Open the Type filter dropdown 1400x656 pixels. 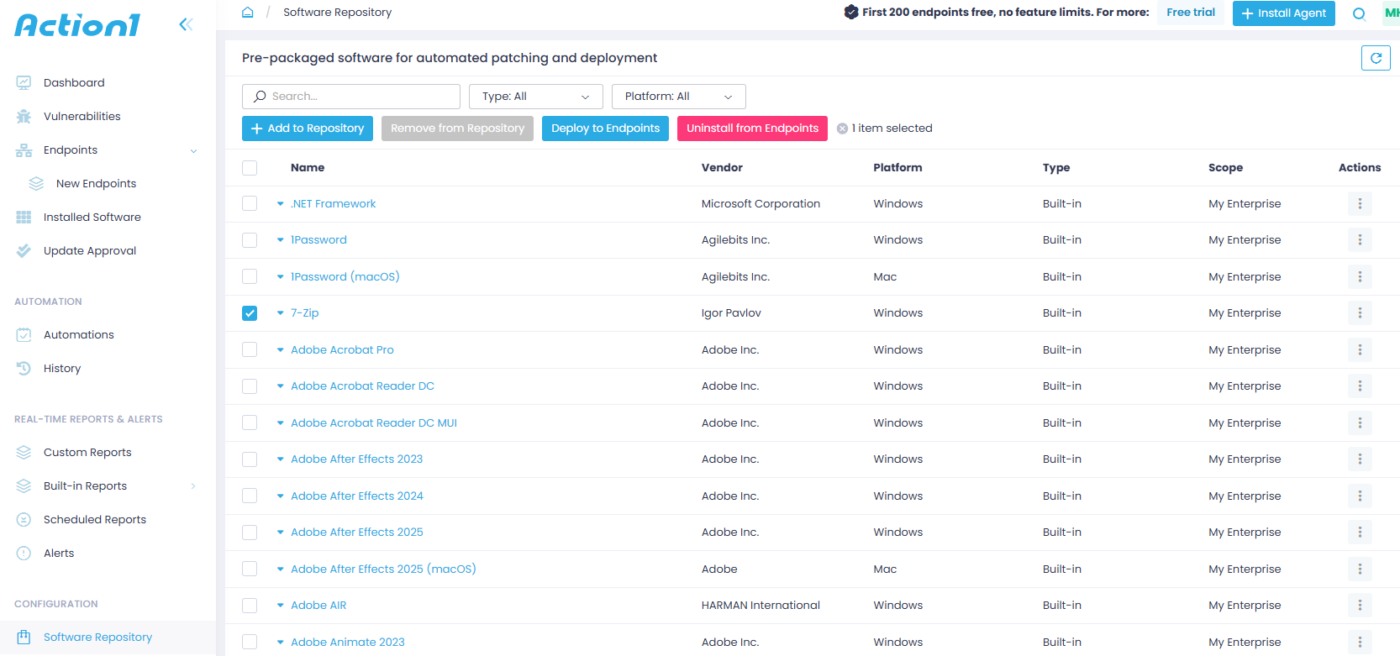tap(535, 97)
